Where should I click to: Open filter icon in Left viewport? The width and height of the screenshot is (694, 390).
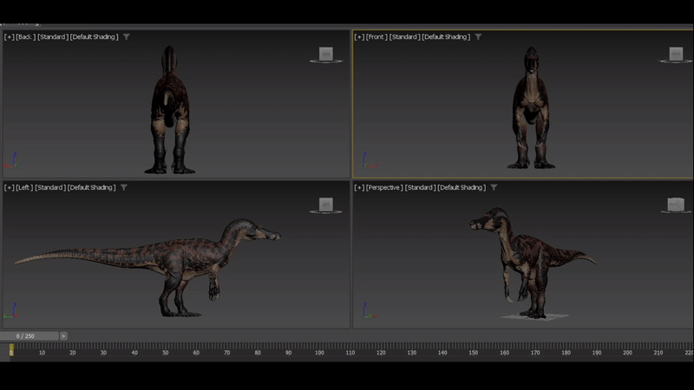(x=124, y=187)
